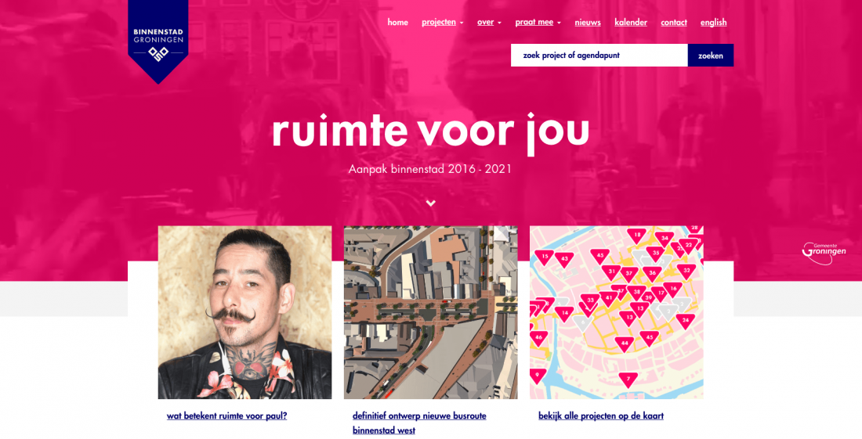Expand the over dropdown menu

489,23
